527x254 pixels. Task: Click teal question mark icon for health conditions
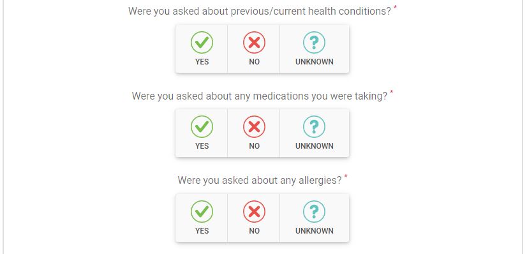click(315, 42)
